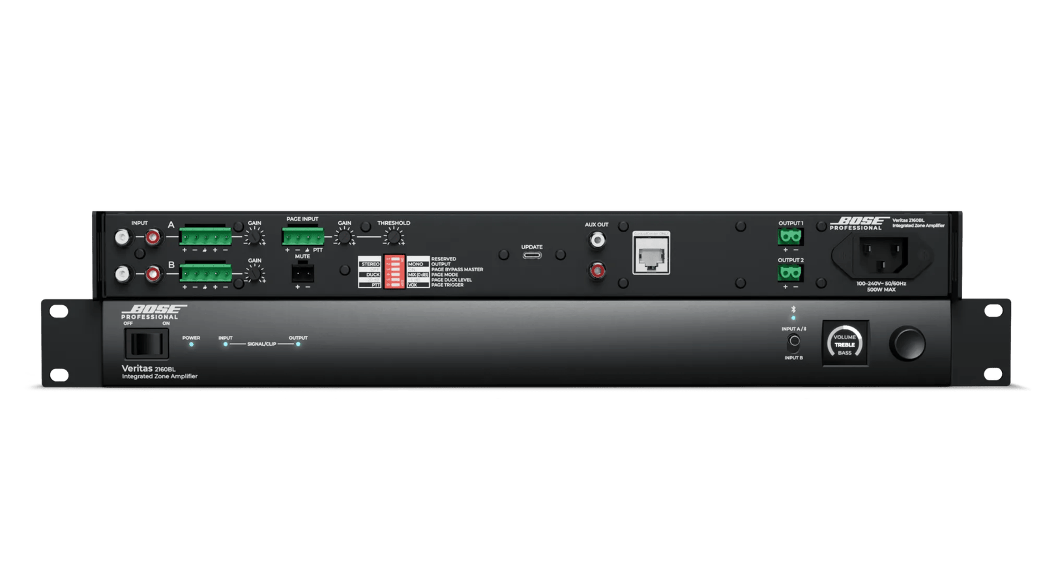Click the black MUTE connector

(302, 272)
